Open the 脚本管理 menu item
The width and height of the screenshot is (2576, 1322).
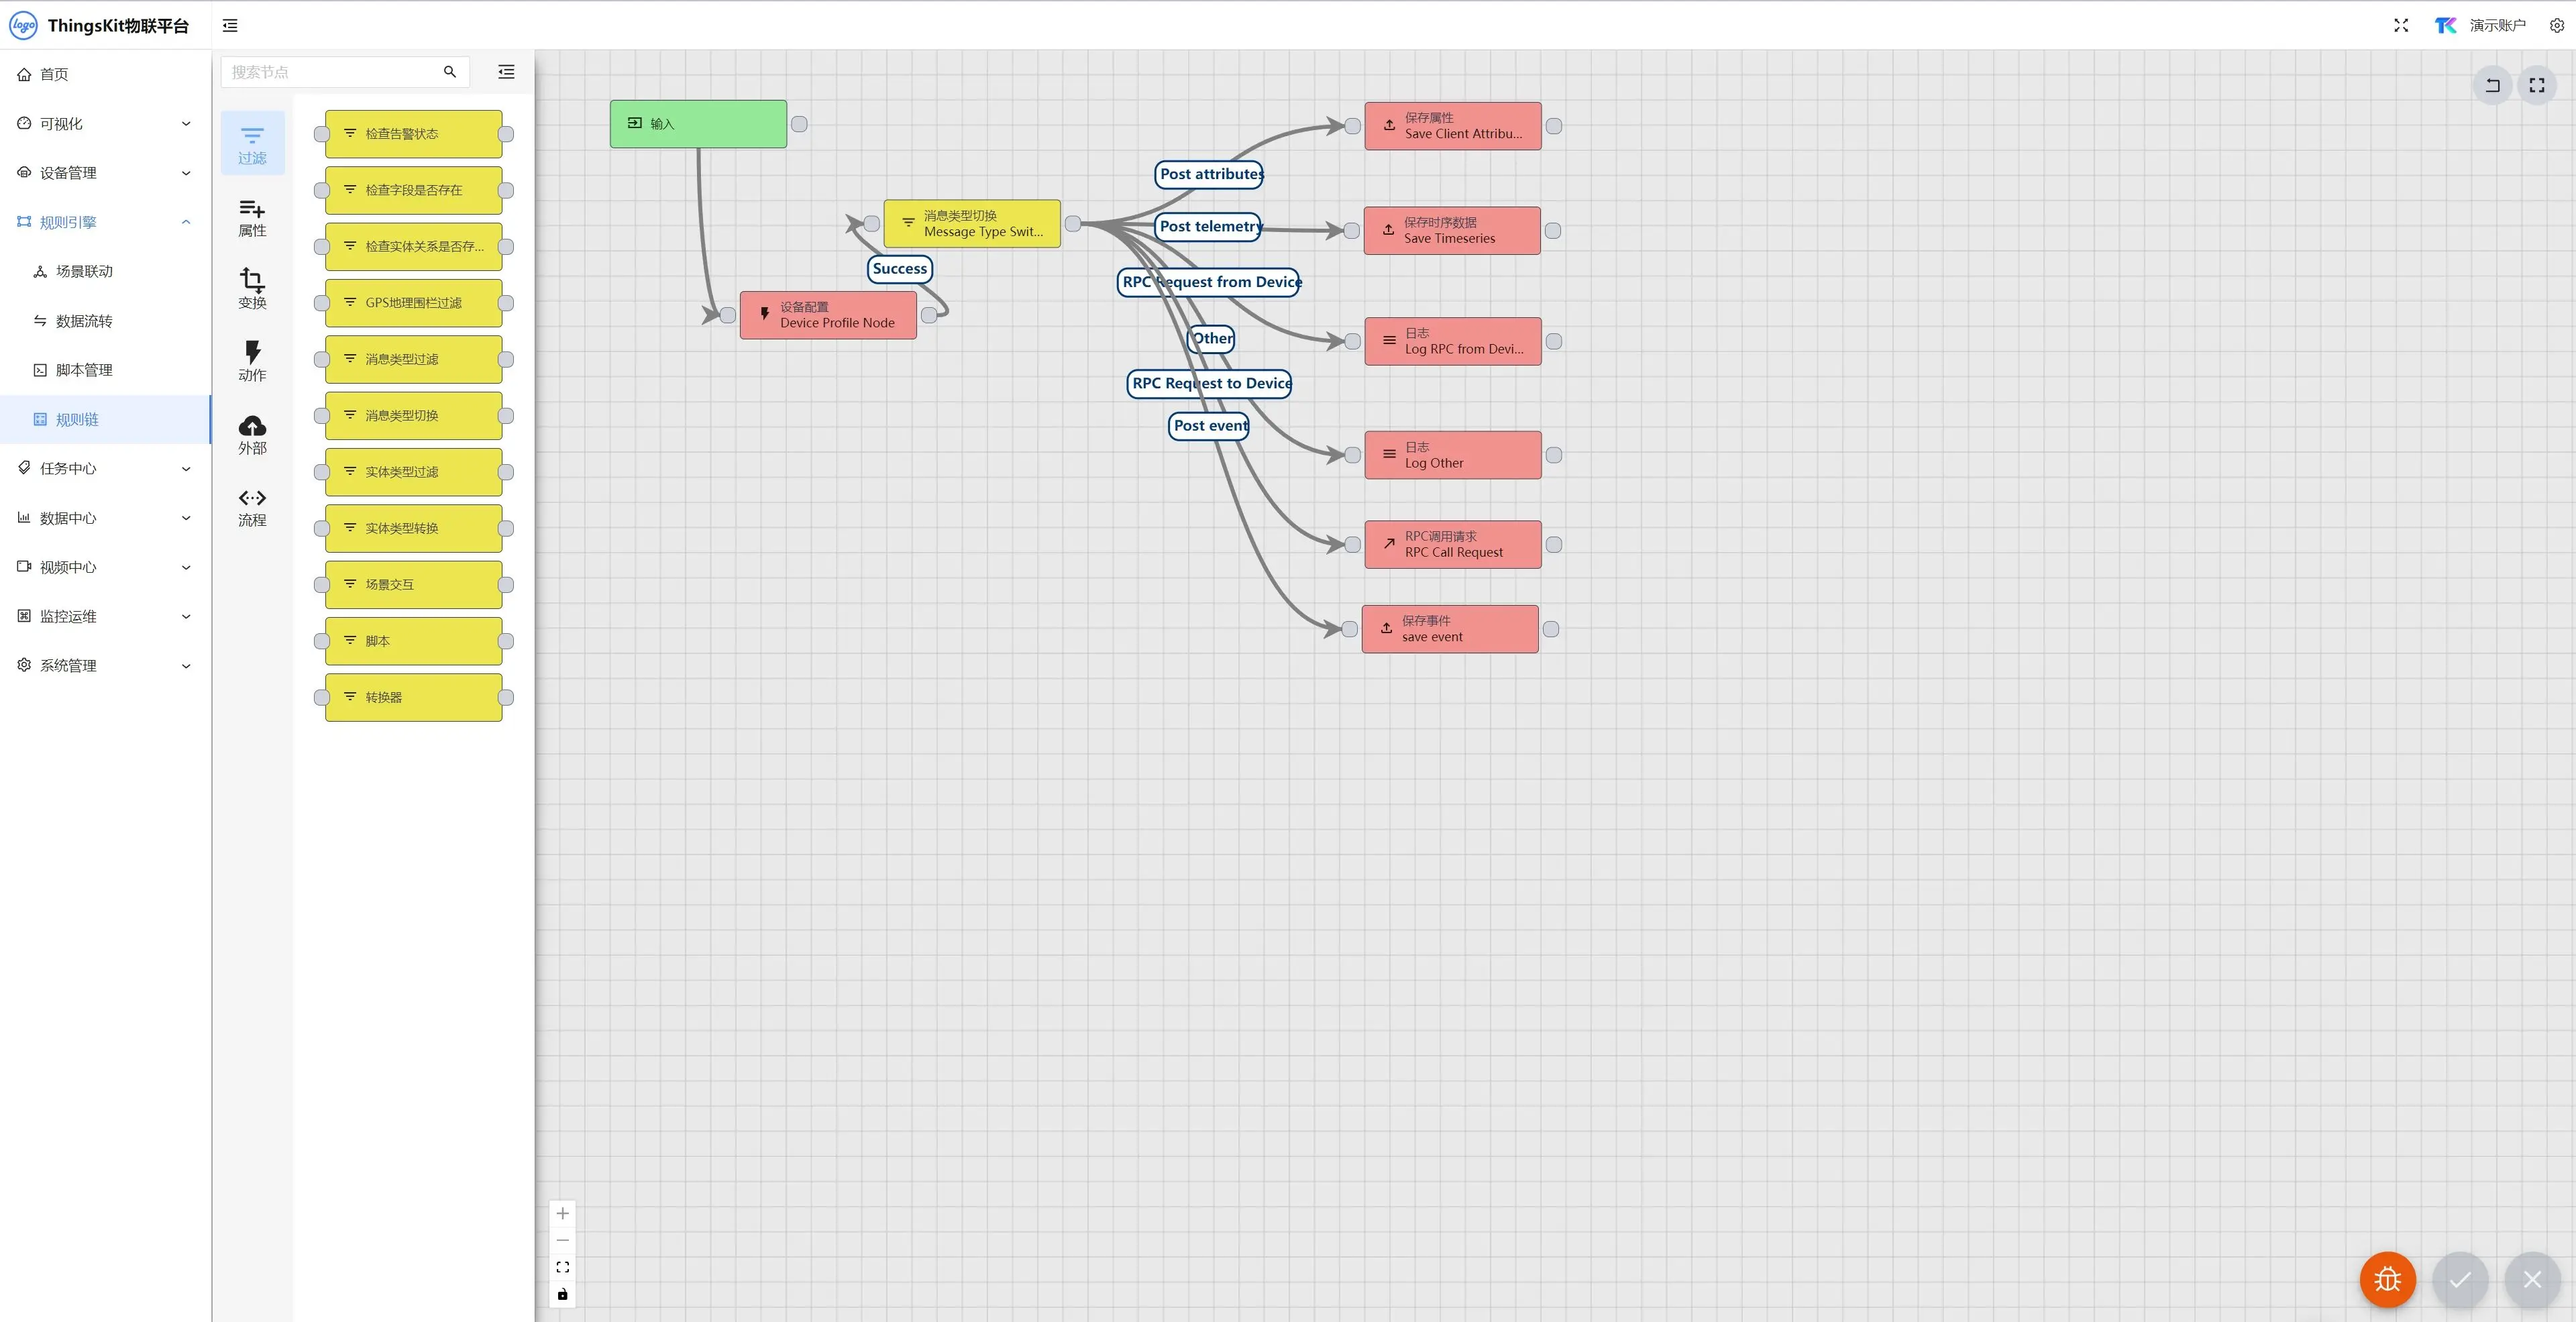pyautogui.click(x=84, y=370)
